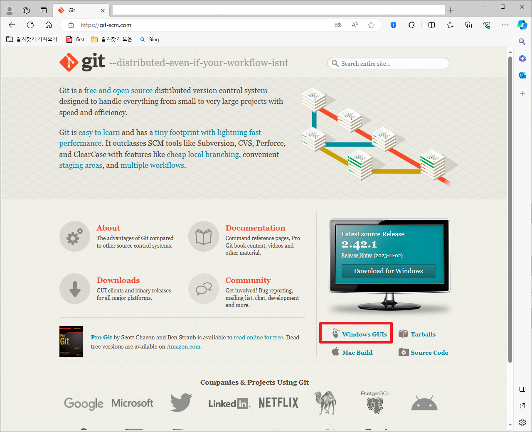Click the Download for Windows button
This screenshot has width=532, height=432.
[389, 271]
